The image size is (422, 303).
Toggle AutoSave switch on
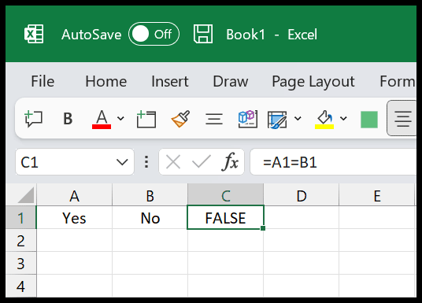tap(154, 34)
